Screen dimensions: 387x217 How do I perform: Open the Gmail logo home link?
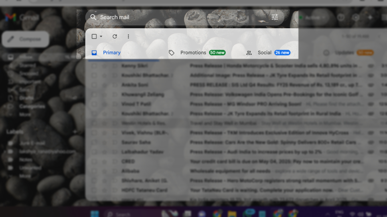(x=22, y=18)
